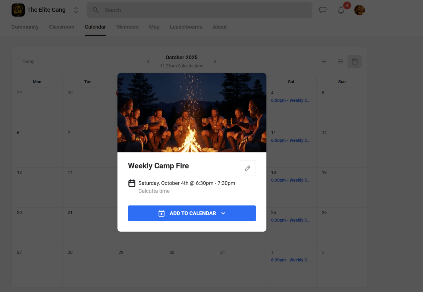The image size is (423, 292).
Task: Click the October 2025 month heading
Action: tap(182, 58)
